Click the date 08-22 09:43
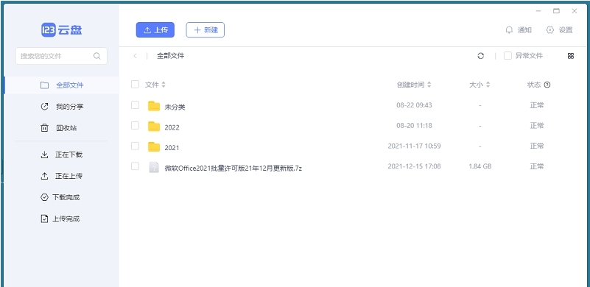This screenshot has width=590, height=287. pos(414,105)
